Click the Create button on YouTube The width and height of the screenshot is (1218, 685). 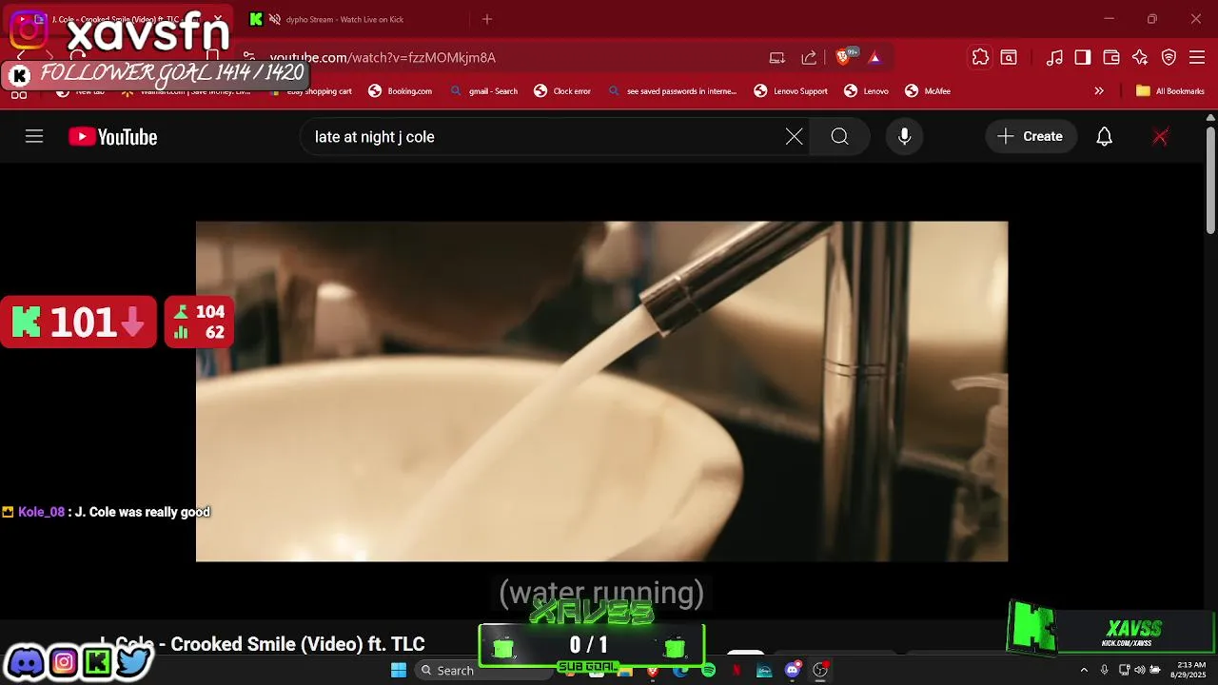1031,137
